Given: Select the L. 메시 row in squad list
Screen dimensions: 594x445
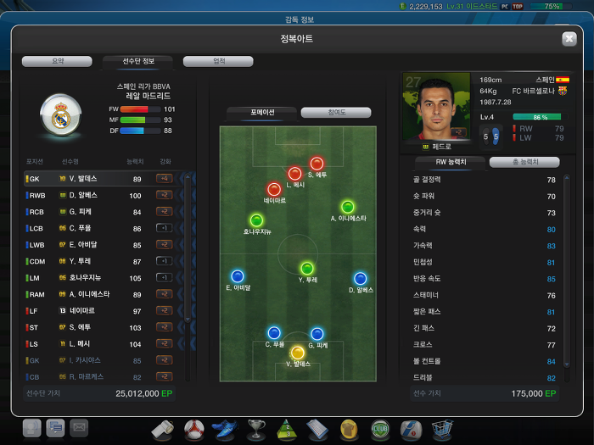Looking at the screenshot, I should (99, 344).
